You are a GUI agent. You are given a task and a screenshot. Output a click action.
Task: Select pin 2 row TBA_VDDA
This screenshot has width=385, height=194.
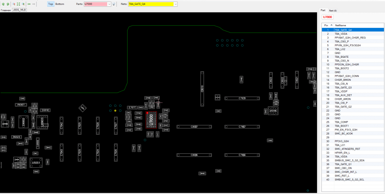tap(353, 34)
